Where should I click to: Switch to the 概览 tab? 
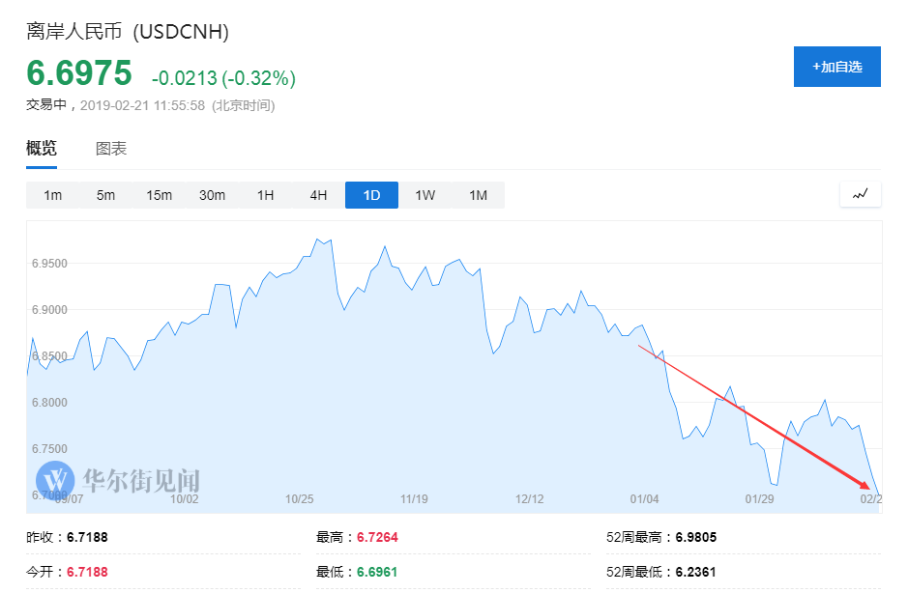tap(42, 149)
